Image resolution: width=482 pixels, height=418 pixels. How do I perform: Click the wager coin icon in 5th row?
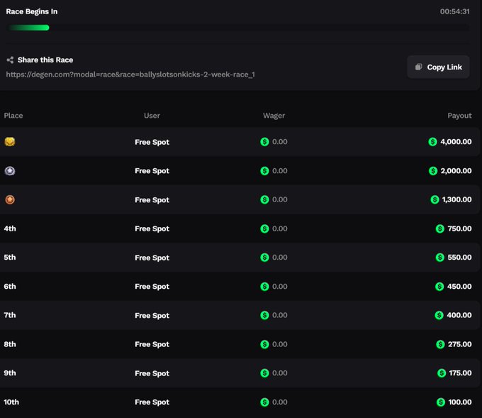point(264,258)
